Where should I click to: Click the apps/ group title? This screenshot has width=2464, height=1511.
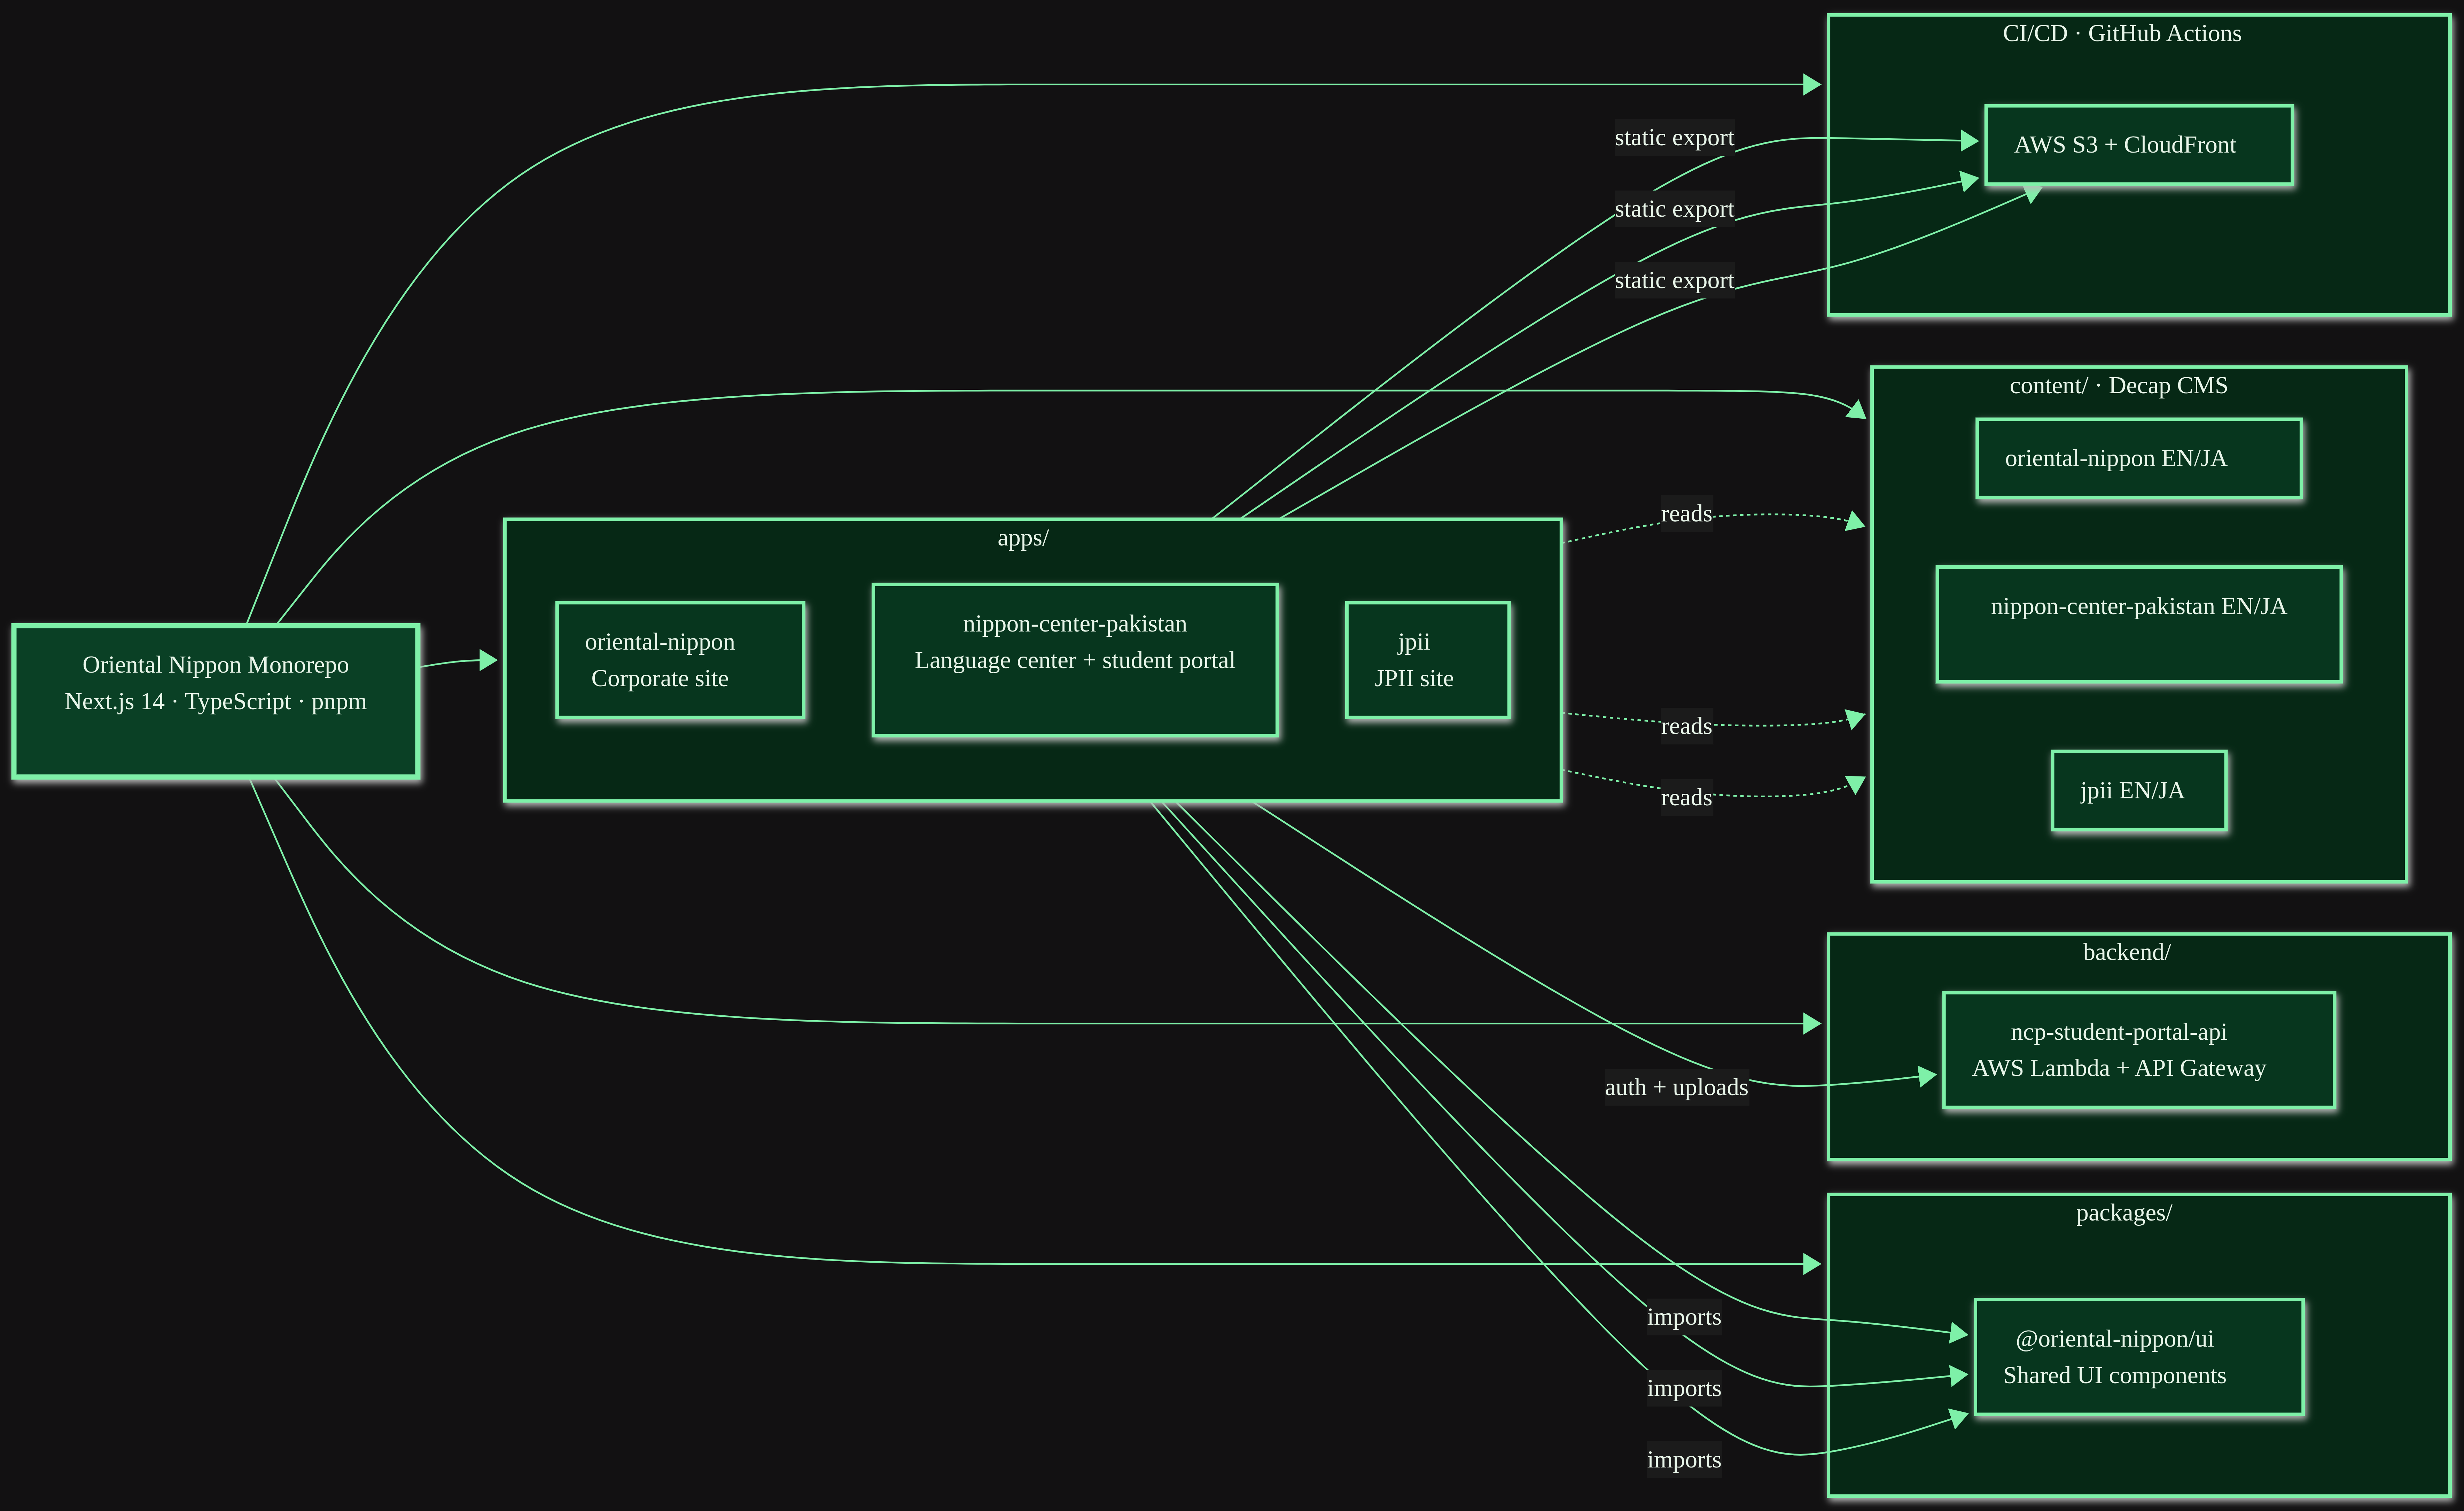coord(1023,538)
